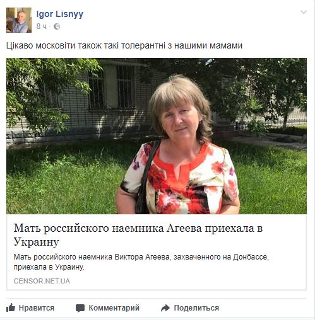Visit the CENSOR.NET.UA source link
The width and height of the screenshot is (315, 320).
point(42,281)
